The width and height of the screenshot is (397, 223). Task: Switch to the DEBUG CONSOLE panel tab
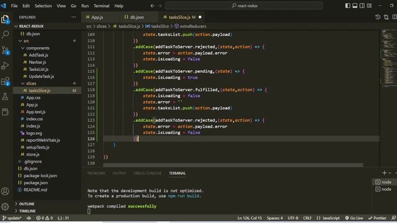click(x=148, y=173)
